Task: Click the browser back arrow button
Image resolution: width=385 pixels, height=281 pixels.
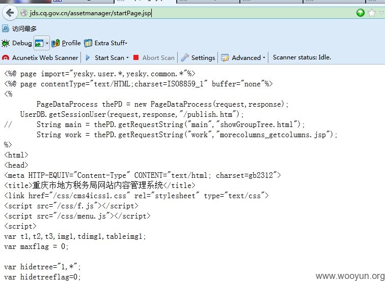Action: [x=10, y=13]
